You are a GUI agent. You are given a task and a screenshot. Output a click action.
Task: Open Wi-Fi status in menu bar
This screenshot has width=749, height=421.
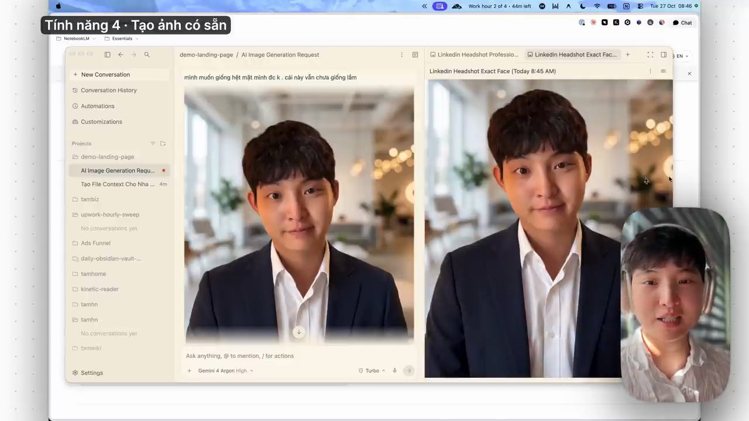[x=597, y=6]
